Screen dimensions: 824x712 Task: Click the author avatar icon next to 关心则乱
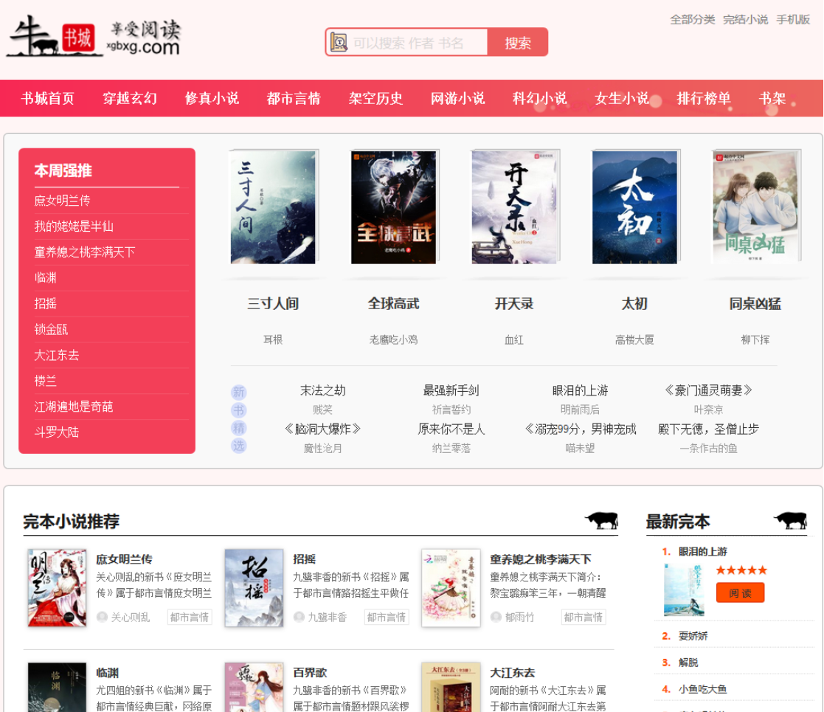[x=102, y=617]
